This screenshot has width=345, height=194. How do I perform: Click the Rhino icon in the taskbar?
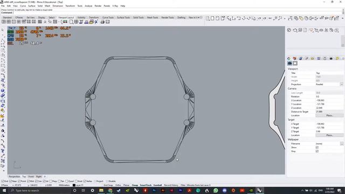click(x=260, y=190)
